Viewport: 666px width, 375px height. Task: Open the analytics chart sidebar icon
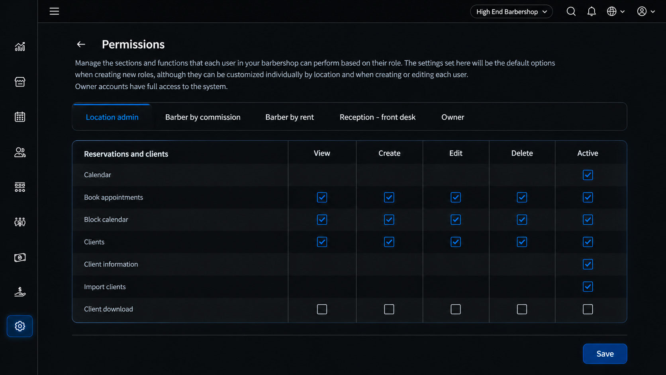20,47
